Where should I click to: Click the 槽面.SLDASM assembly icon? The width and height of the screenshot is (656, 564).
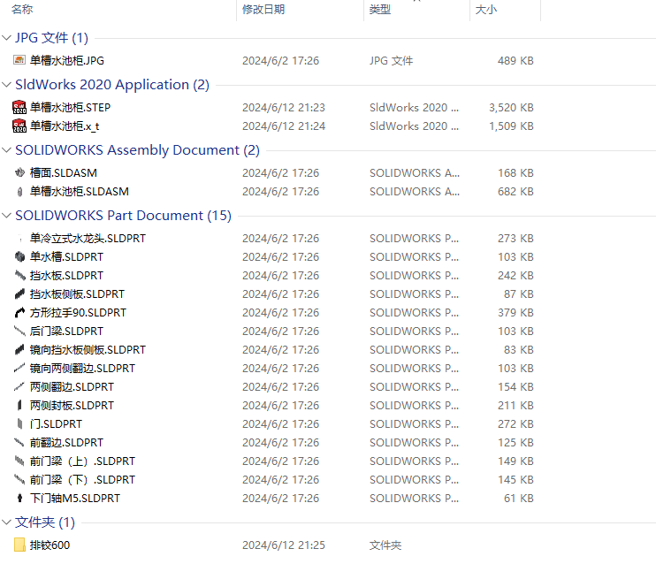click(x=19, y=172)
